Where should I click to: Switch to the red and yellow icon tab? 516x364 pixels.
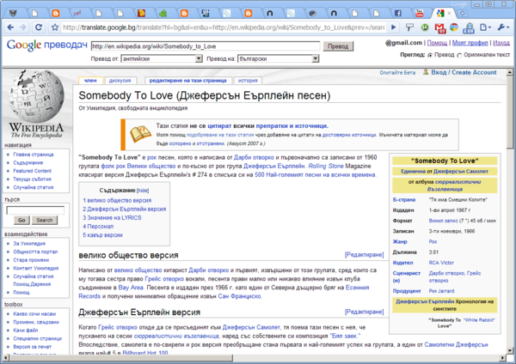point(142,13)
